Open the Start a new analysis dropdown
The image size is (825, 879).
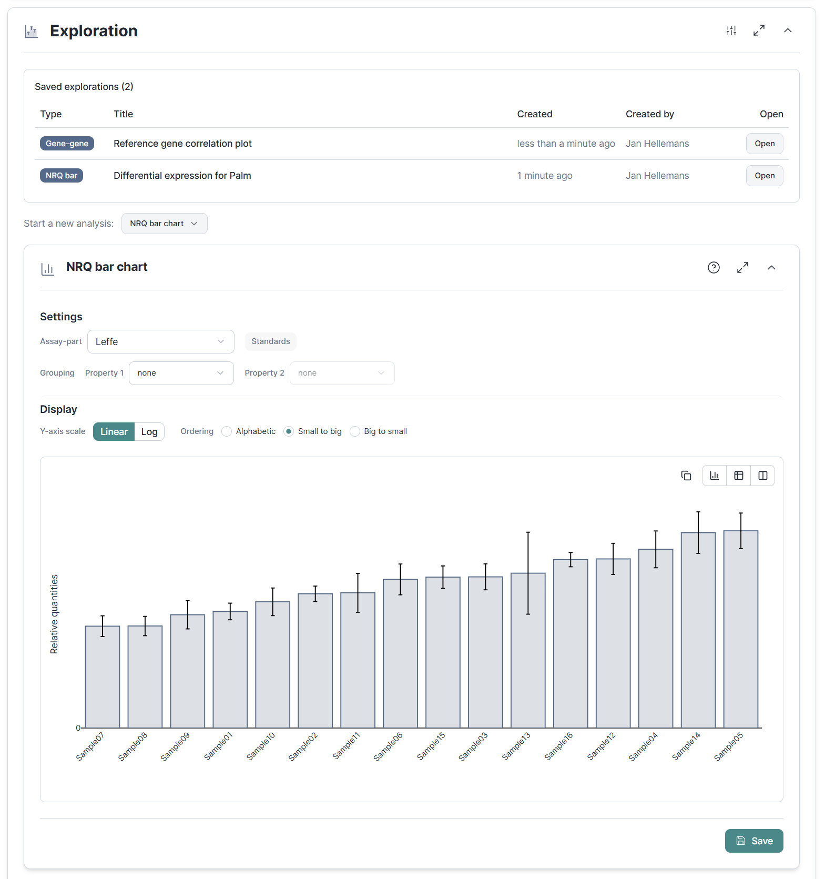coord(165,224)
